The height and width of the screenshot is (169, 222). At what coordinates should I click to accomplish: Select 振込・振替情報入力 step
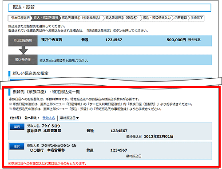[157, 18]
